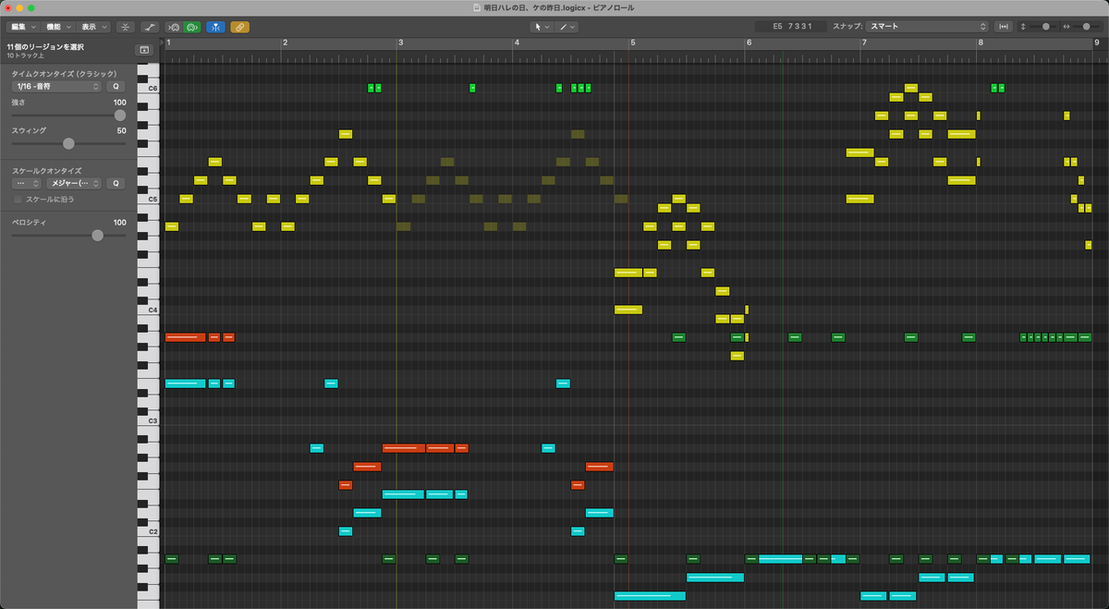
Task: Click the 11個のリージョンを選択 text
Action: tap(45, 46)
